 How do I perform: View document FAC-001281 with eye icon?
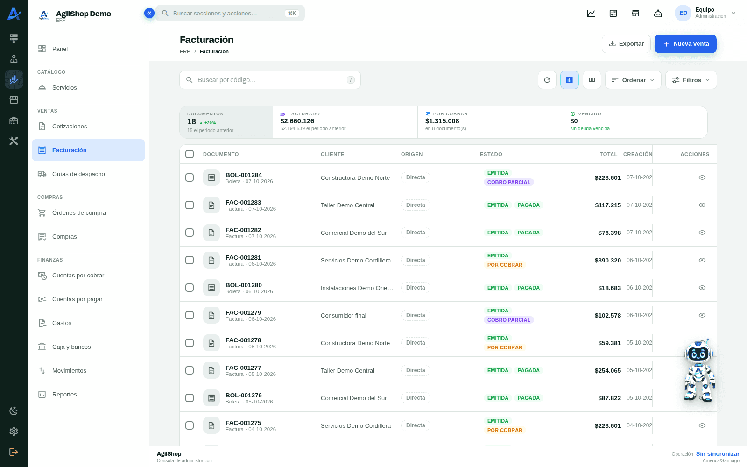(x=702, y=260)
